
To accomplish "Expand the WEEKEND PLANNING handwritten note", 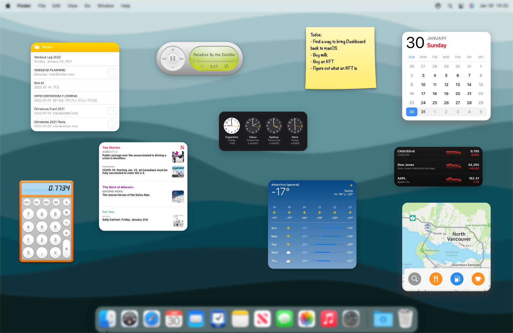I will point(112,72).
